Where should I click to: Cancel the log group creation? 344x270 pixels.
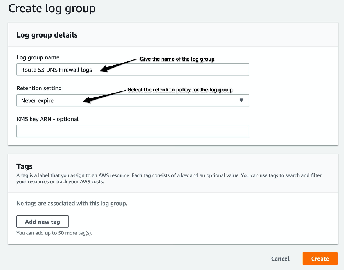point(280,258)
